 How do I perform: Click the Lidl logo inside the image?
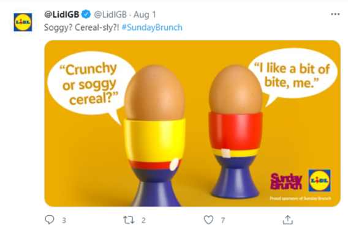[319, 180]
